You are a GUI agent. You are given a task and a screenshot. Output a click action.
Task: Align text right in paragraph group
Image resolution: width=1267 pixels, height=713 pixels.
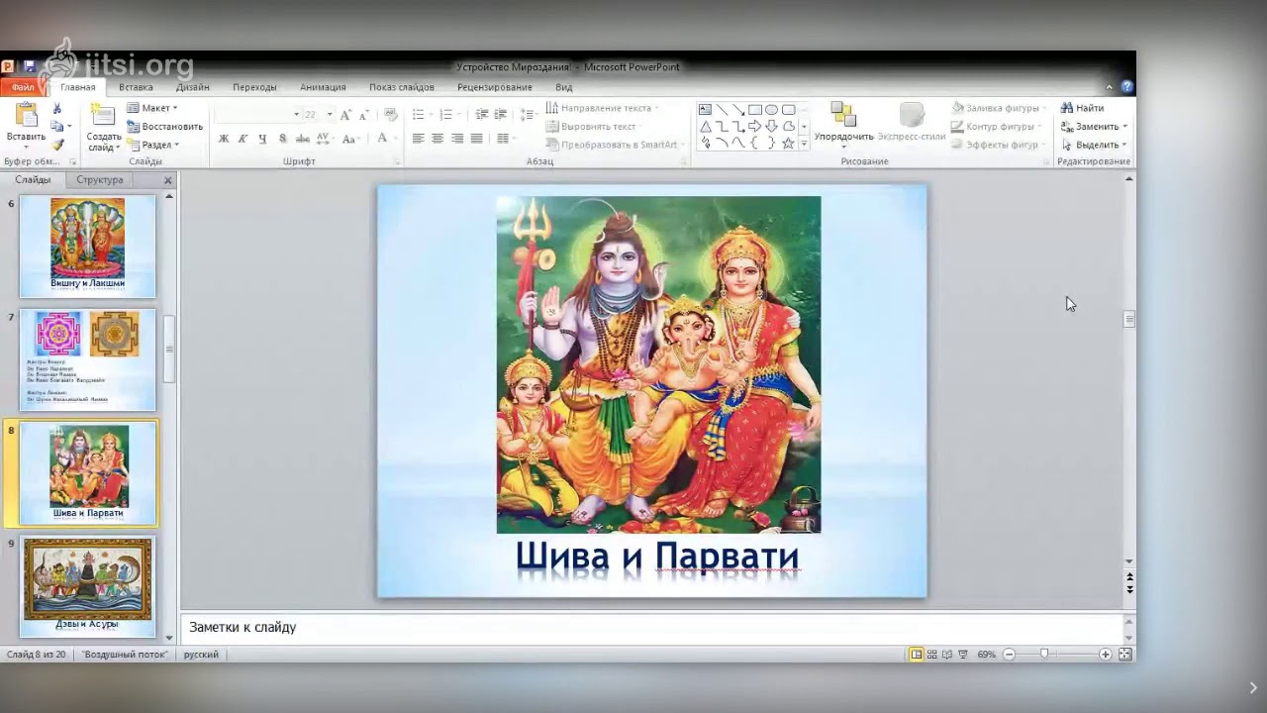(457, 139)
